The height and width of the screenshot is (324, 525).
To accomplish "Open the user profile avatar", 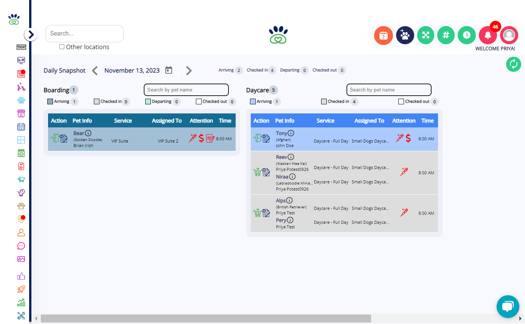I will [509, 35].
